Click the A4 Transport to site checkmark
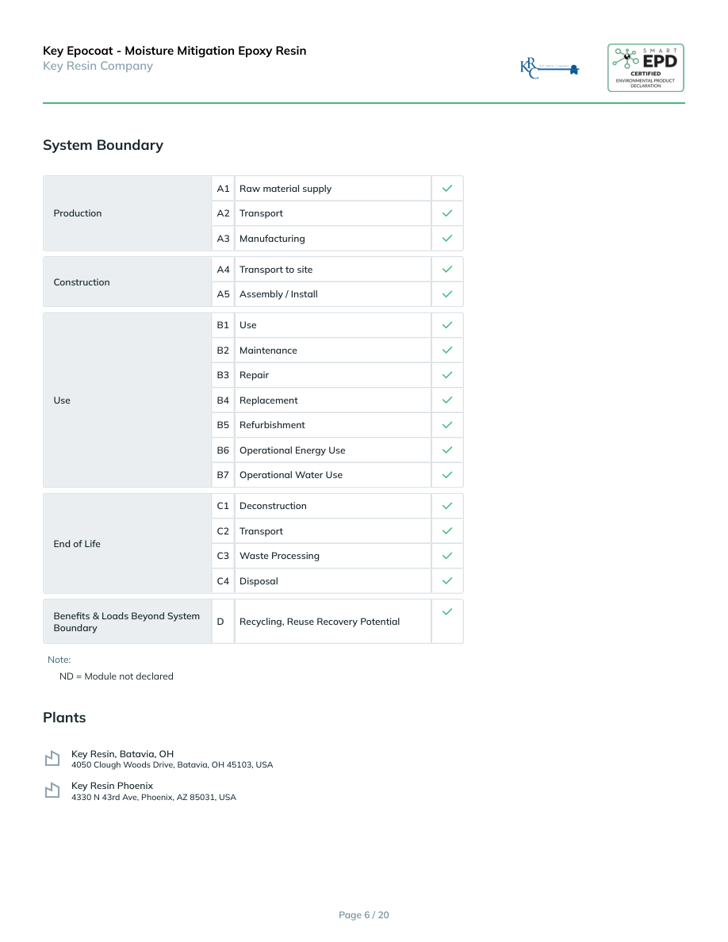The width and height of the screenshot is (728, 942). tap(447, 270)
